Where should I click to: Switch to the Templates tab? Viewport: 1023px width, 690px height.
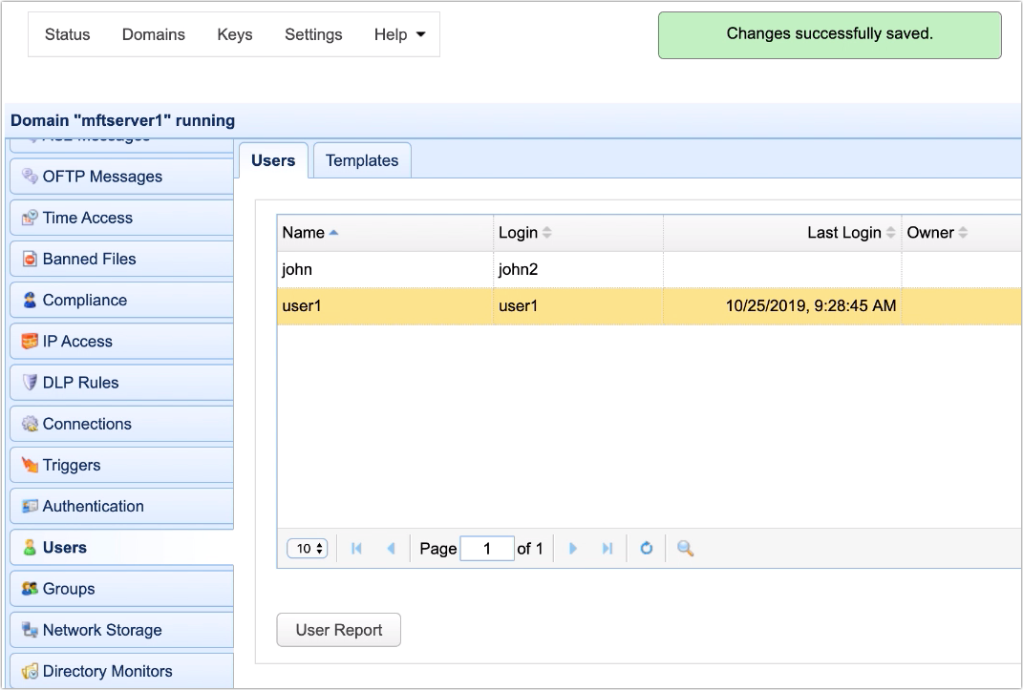[x=361, y=160]
